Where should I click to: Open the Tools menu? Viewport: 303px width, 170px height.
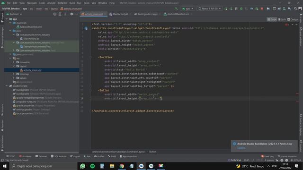[x=86, y=3]
